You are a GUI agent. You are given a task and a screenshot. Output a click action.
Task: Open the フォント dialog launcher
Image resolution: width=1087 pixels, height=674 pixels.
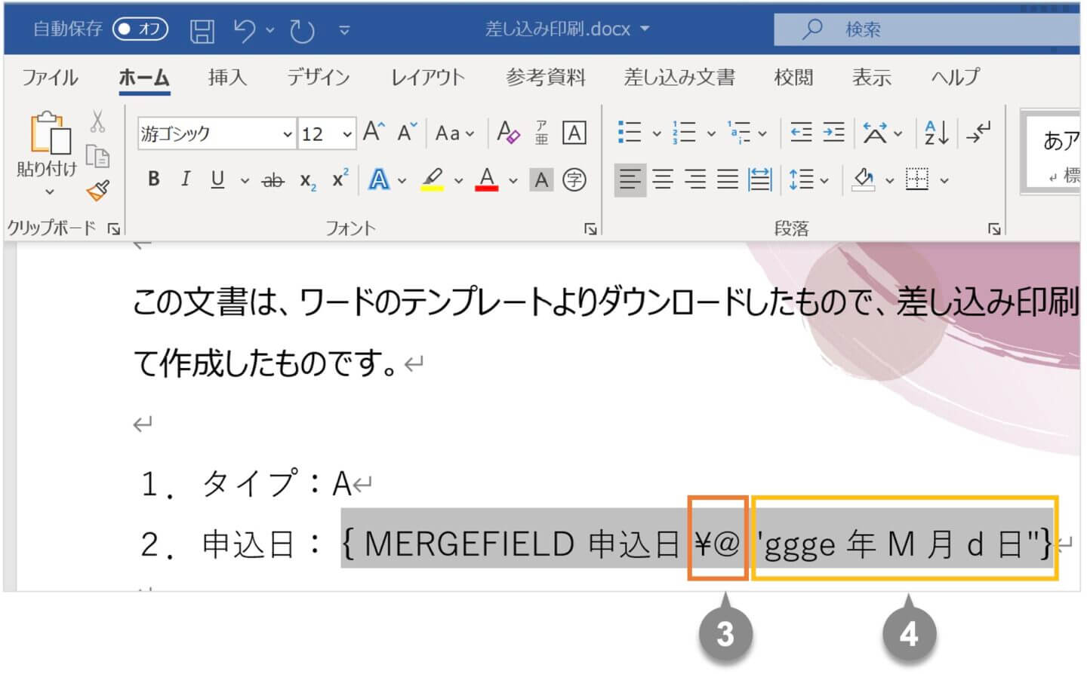(590, 228)
